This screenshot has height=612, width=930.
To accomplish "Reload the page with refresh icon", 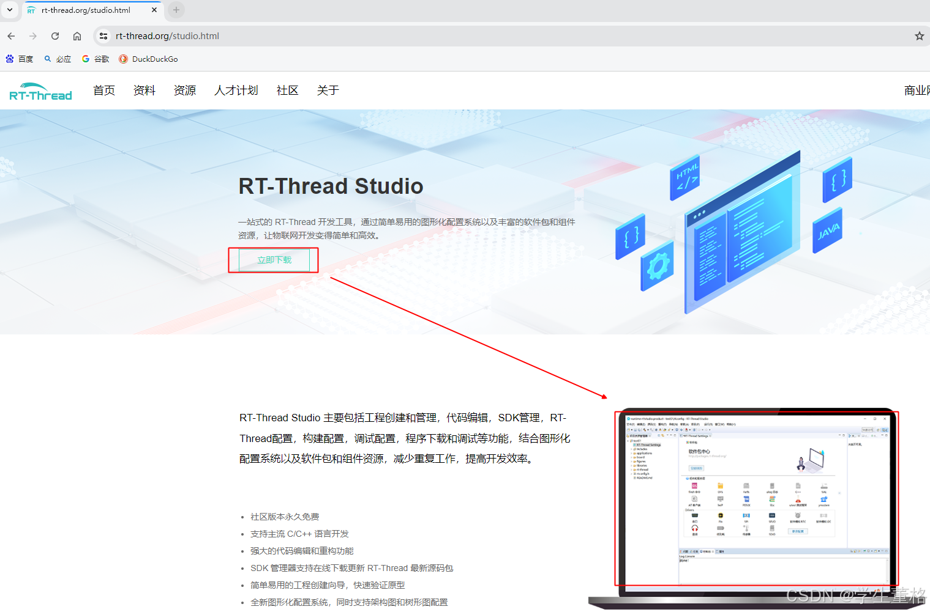I will click(x=55, y=36).
